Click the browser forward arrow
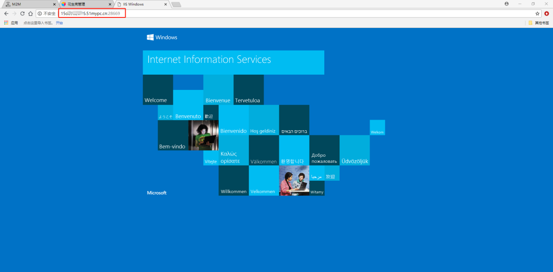 [x=14, y=14]
